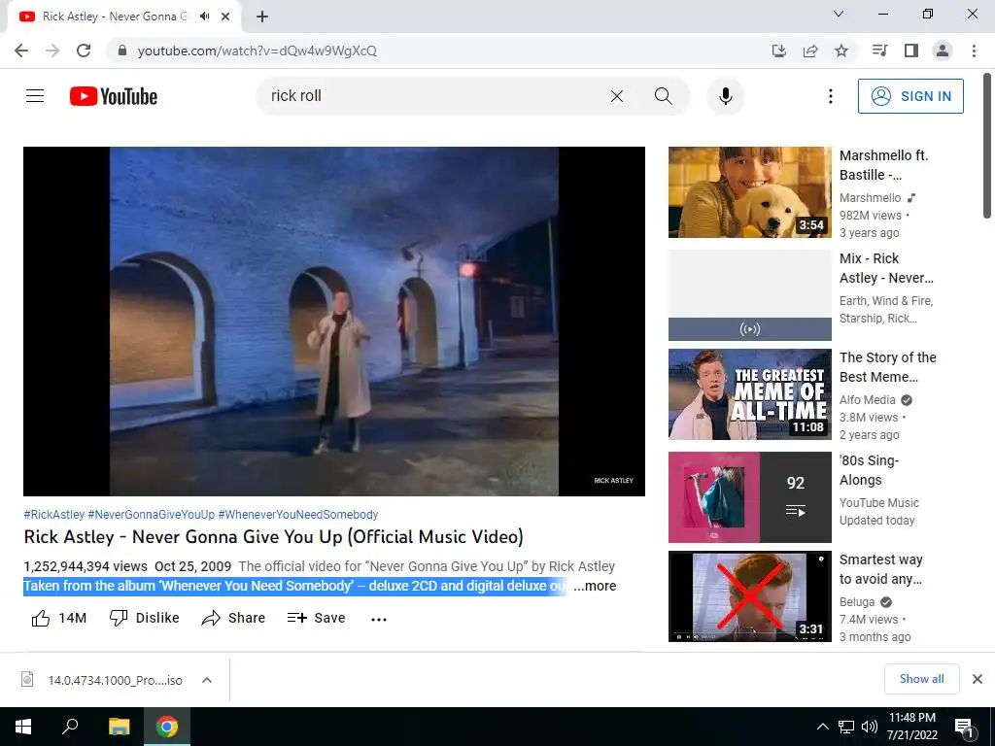Open the #NeverGonnaGiveYouUp hashtag
The height and width of the screenshot is (746, 995).
coord(151,515)
